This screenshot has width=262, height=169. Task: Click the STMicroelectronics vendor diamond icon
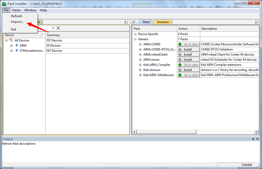coord(17,50)
